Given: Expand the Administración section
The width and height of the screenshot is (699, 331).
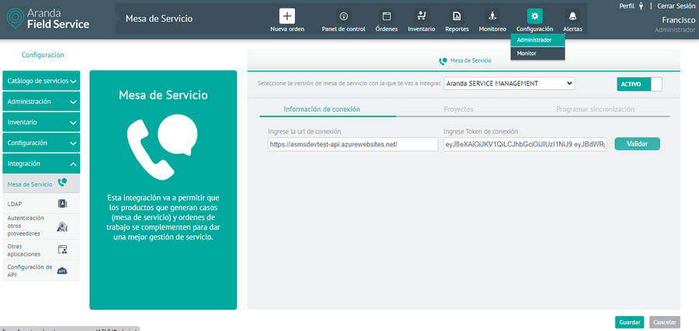Looking at the screenshot, I should coord(41,102).
